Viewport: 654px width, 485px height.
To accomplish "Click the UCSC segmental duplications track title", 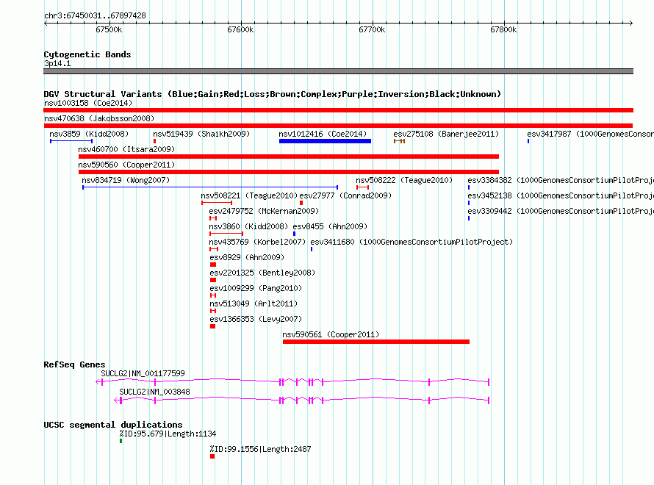I will click(113, 425).
